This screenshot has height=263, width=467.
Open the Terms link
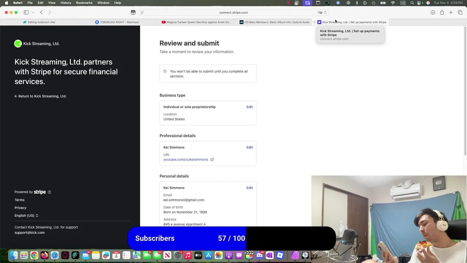click(20, 200)
